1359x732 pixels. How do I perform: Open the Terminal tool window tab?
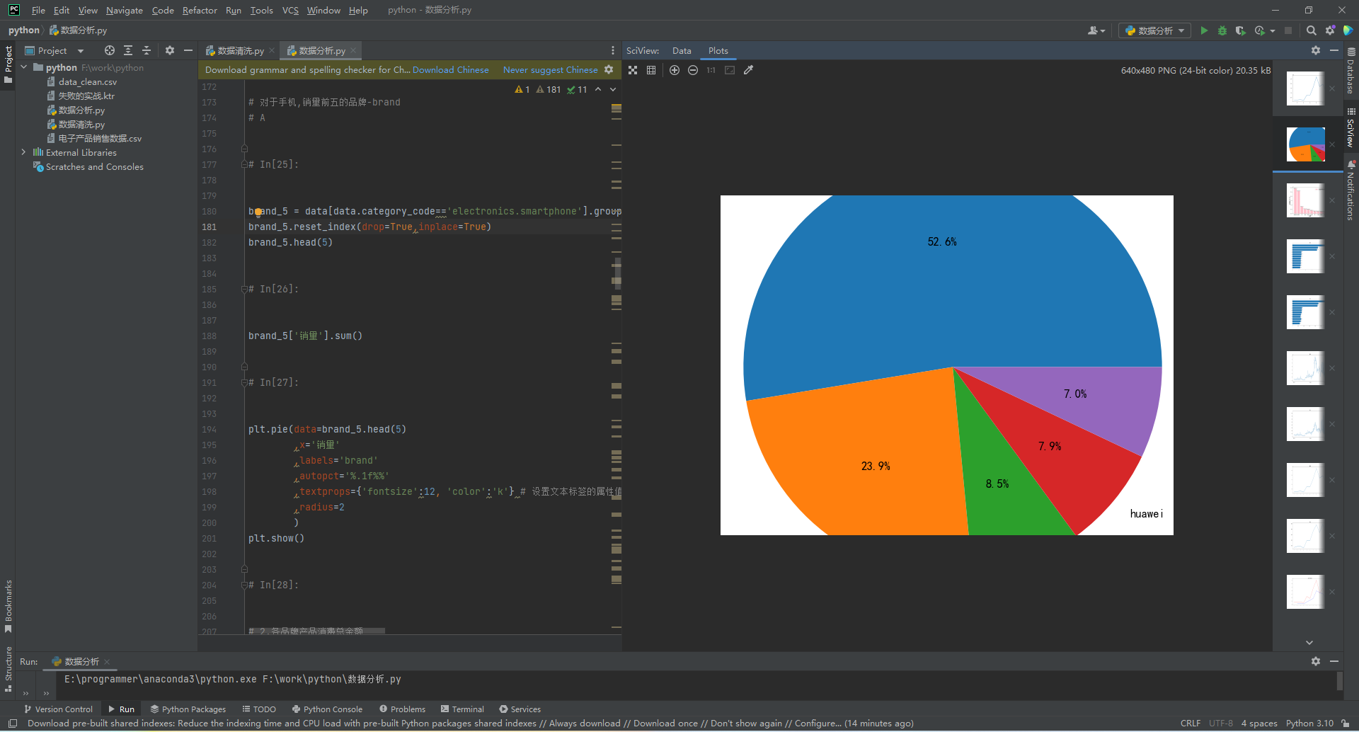(462, 709)
